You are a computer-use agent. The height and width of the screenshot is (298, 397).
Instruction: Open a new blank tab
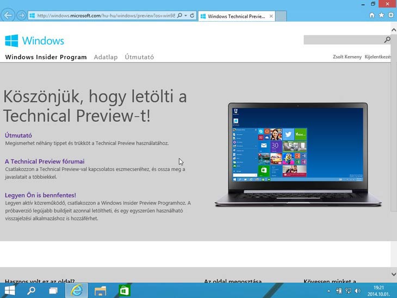(x=281, y=16)
